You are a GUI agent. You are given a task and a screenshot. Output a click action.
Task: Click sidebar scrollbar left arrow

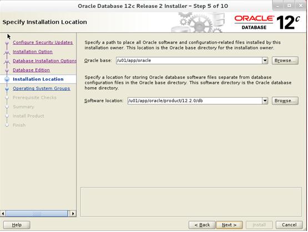pos(3,213)
